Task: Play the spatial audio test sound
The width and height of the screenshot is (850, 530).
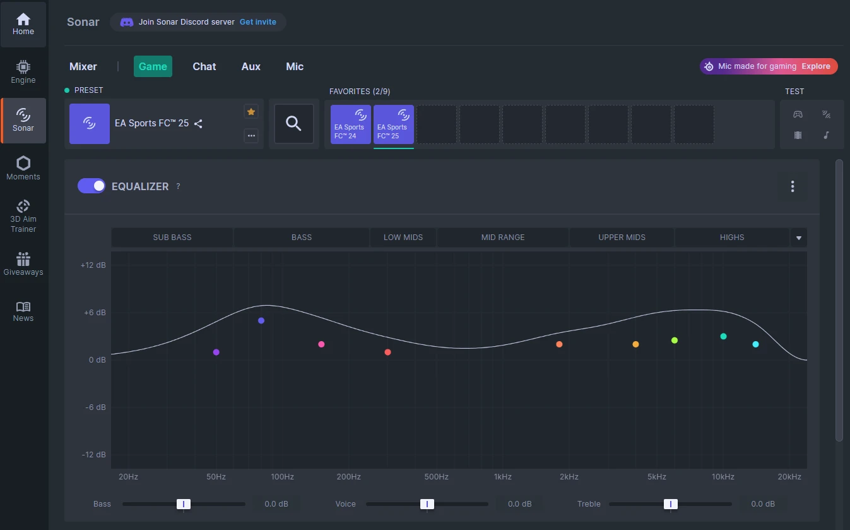Action: [x=827, y=114]
